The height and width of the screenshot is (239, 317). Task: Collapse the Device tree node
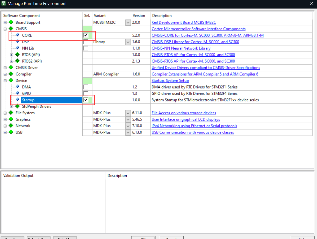5,81
